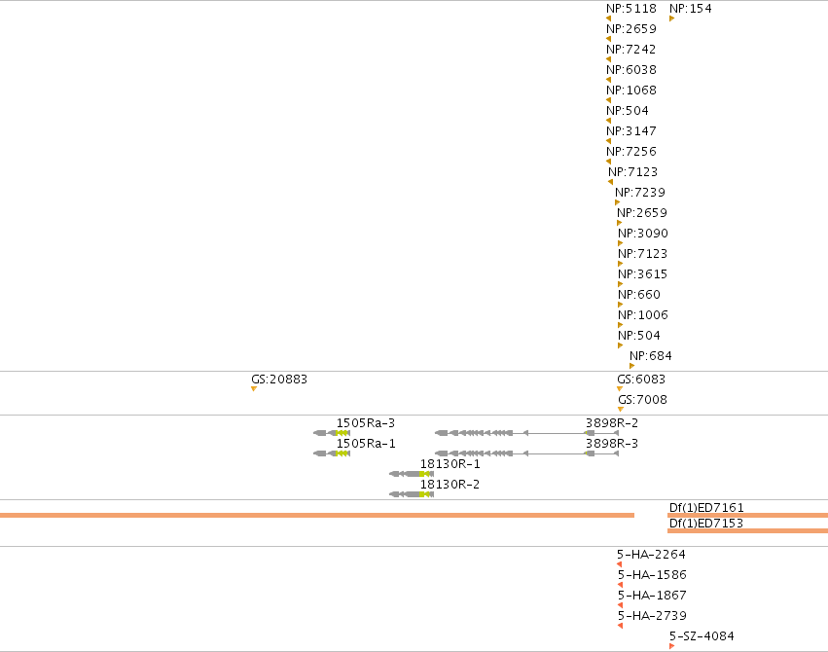Screen dimensions: 828x652
Task: Click the NP:1068 insertion marker
Action: [x=609, y=100]
